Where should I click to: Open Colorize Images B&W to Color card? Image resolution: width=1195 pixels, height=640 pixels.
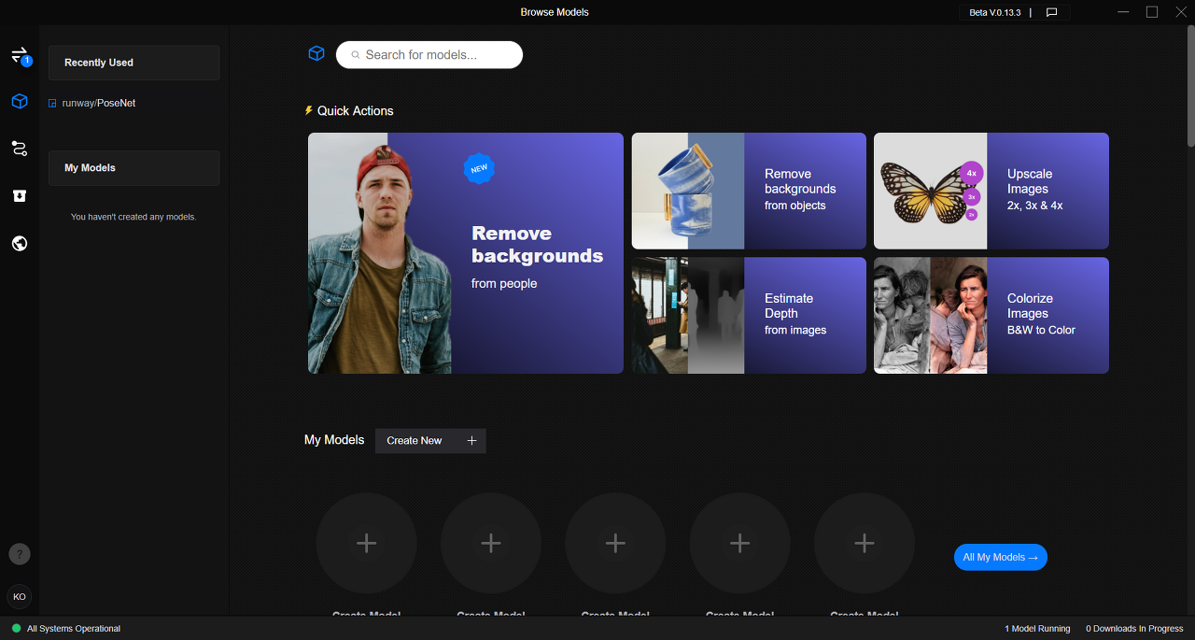click(x=991, y=316)
